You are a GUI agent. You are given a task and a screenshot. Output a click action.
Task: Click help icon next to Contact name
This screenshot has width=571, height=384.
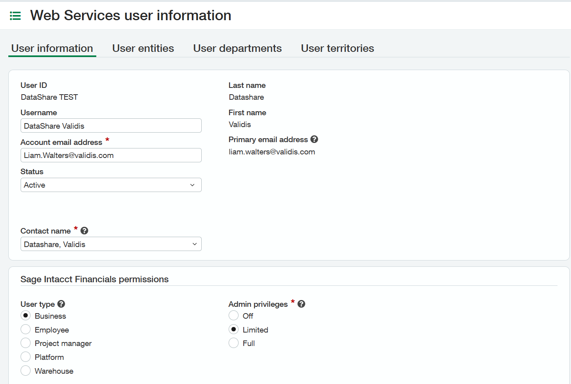click(84, 231)
